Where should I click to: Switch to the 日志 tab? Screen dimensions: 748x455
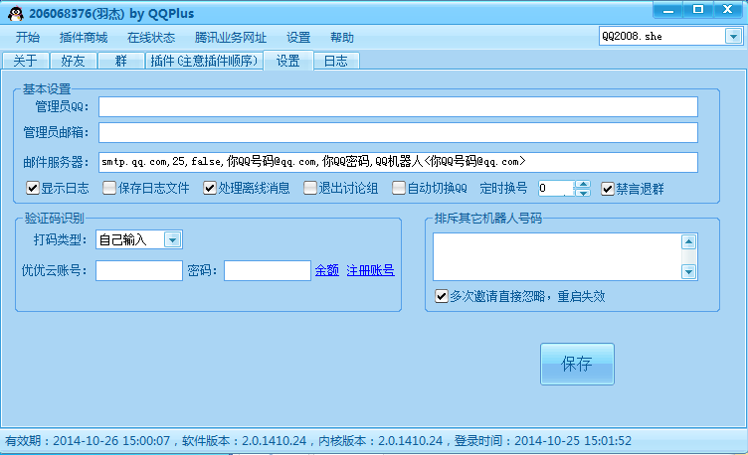pos(336,61)
